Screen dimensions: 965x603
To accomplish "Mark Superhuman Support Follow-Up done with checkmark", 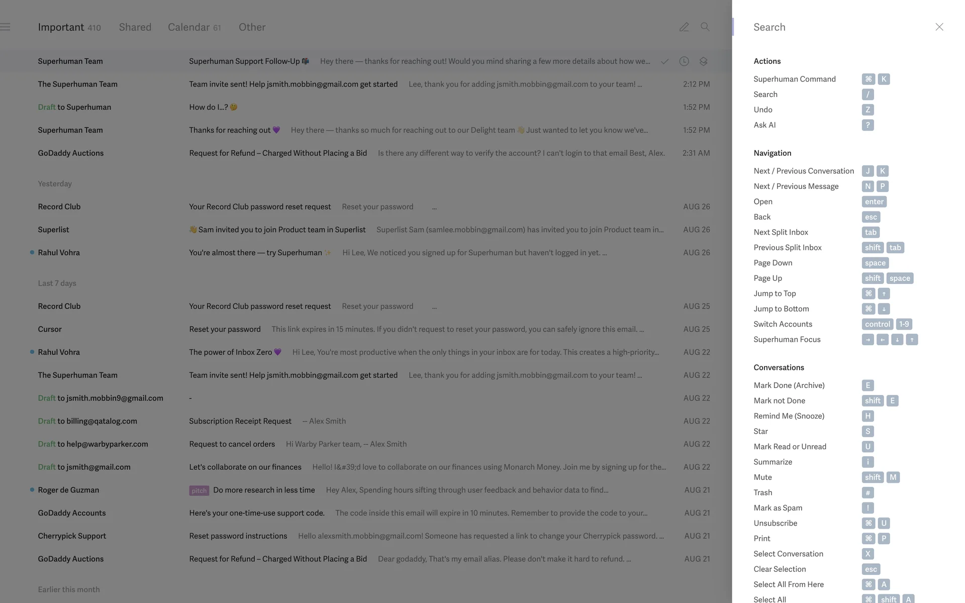I will pos(664,61).
